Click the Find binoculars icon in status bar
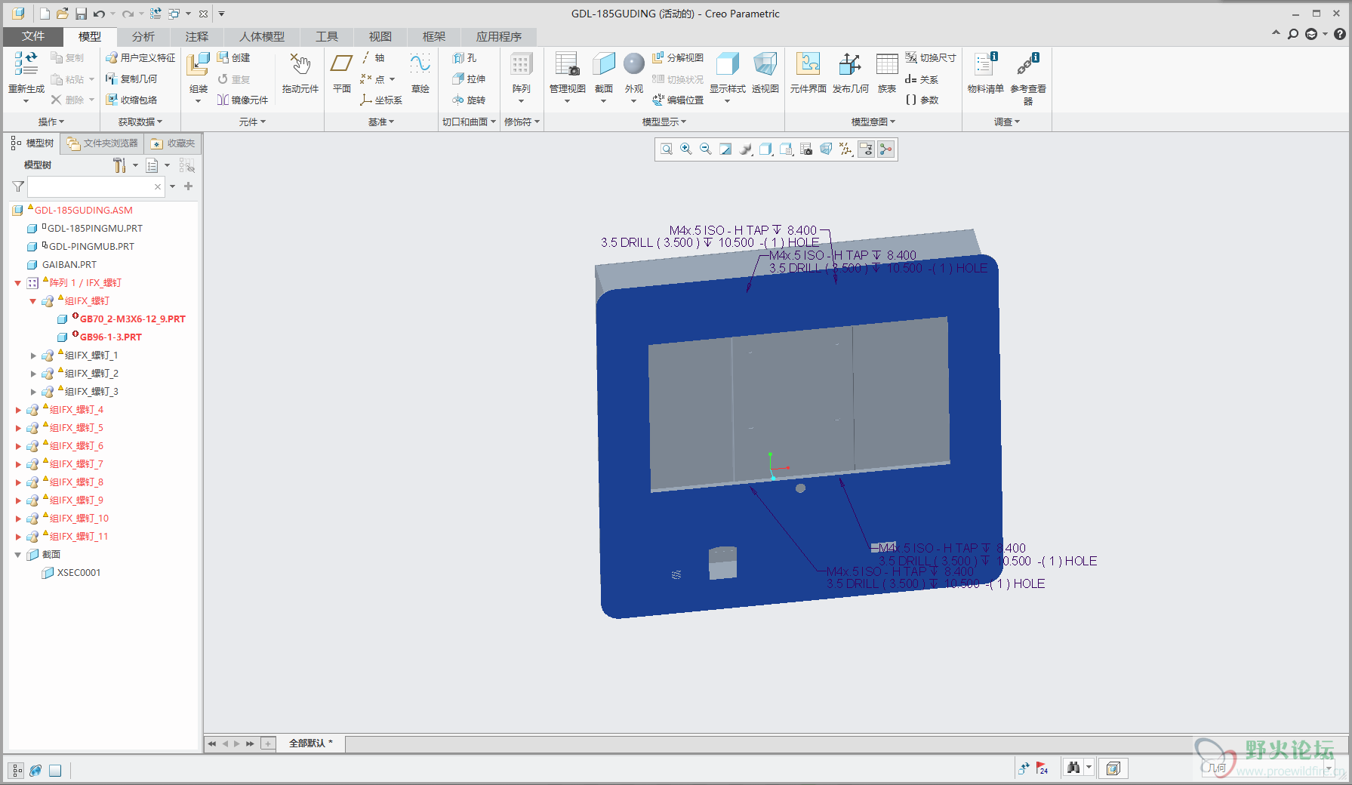1352x785 pixels. [x=1073, y=768]
